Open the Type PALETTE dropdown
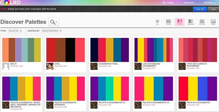219x112 pixels. (x=15, y=31)
